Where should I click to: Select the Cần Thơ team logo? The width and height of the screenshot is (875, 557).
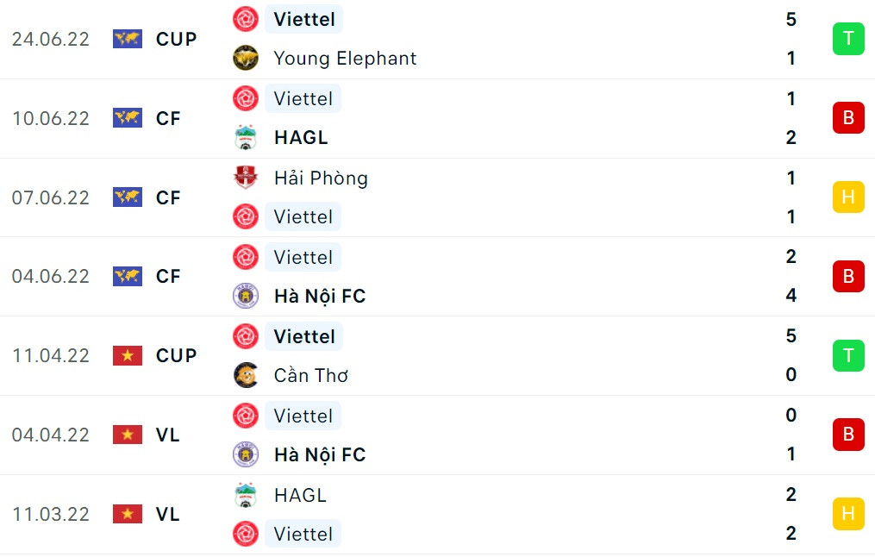click(x=246, y=375)
